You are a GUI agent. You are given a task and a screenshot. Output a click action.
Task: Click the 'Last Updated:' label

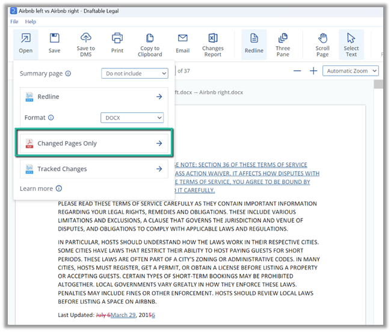76,315
